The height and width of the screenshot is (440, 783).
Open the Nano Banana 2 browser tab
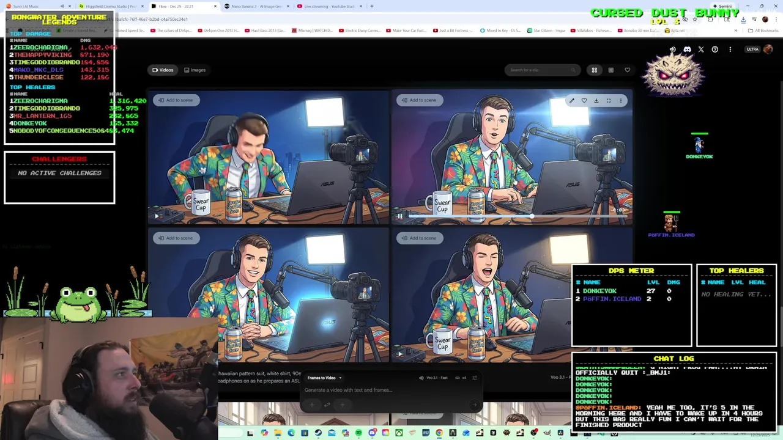click(x=257, y=6)
